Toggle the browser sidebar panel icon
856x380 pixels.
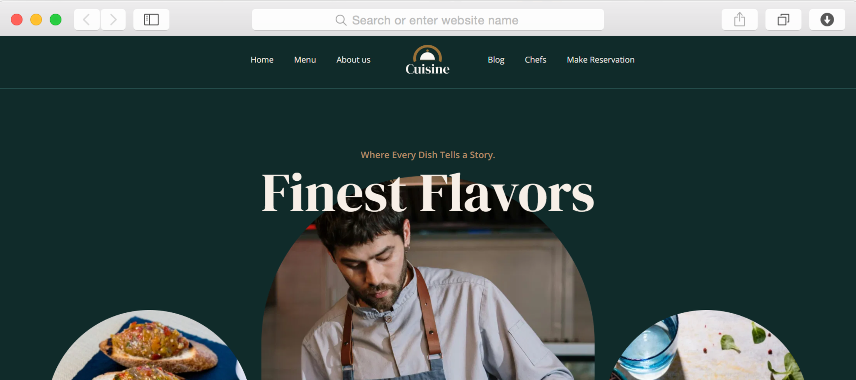click(151, 20)
